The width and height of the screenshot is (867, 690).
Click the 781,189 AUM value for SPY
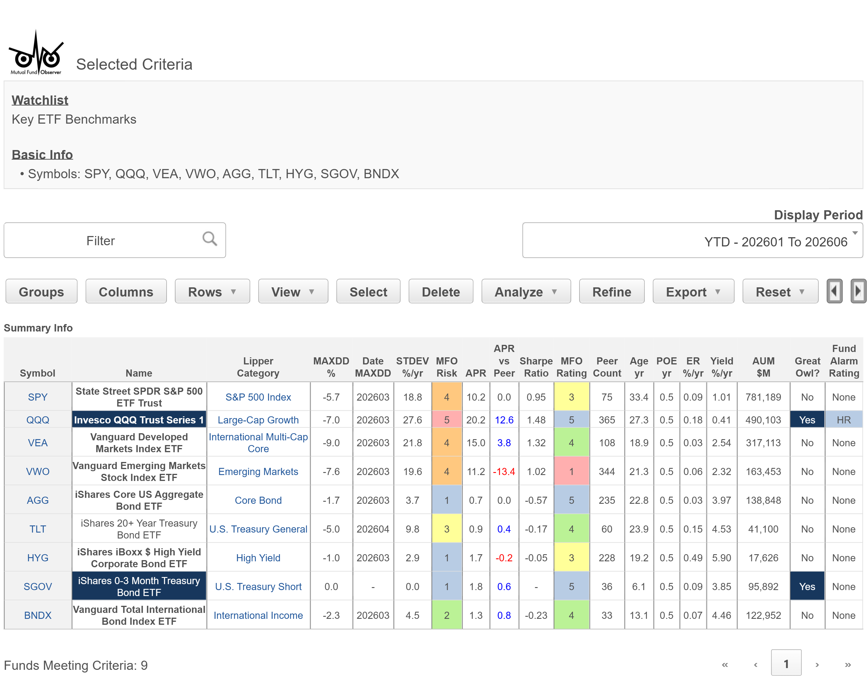coord(763,397)
